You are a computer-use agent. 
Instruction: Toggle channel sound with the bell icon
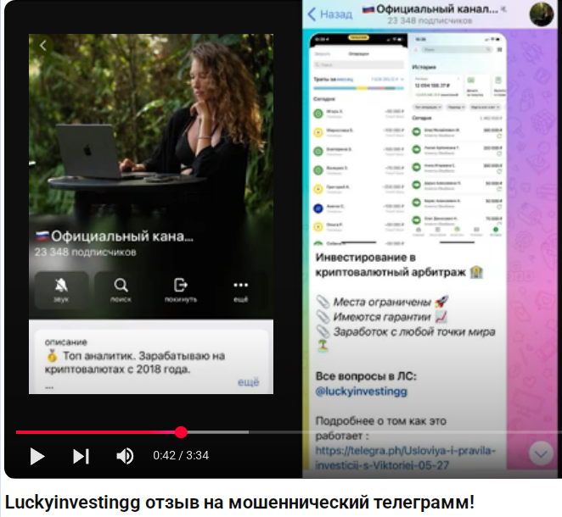pyautogui.click(x=61, y=288)
